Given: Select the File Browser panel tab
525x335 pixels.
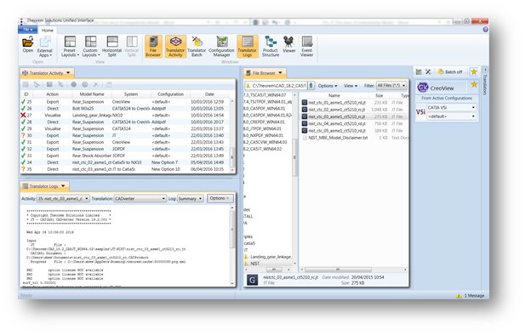Looking at the screenshot, I should point(264,73).
